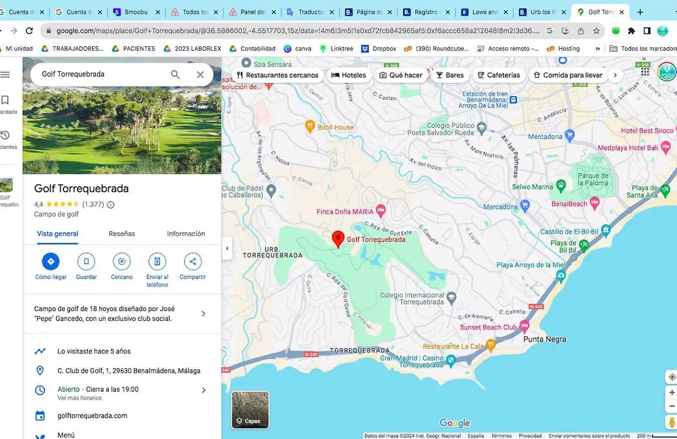
Task: Open the Todos los marcadores folder
Action: click(643, 49)
